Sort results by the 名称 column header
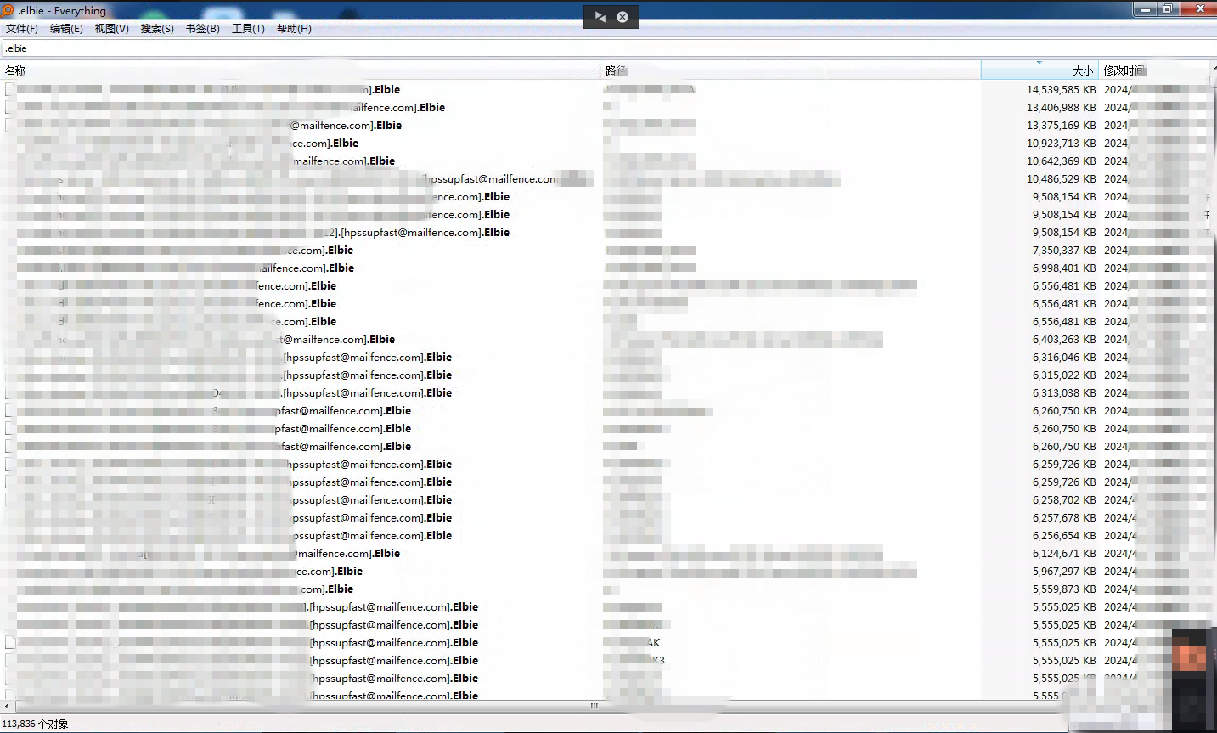 click(301, 70)
